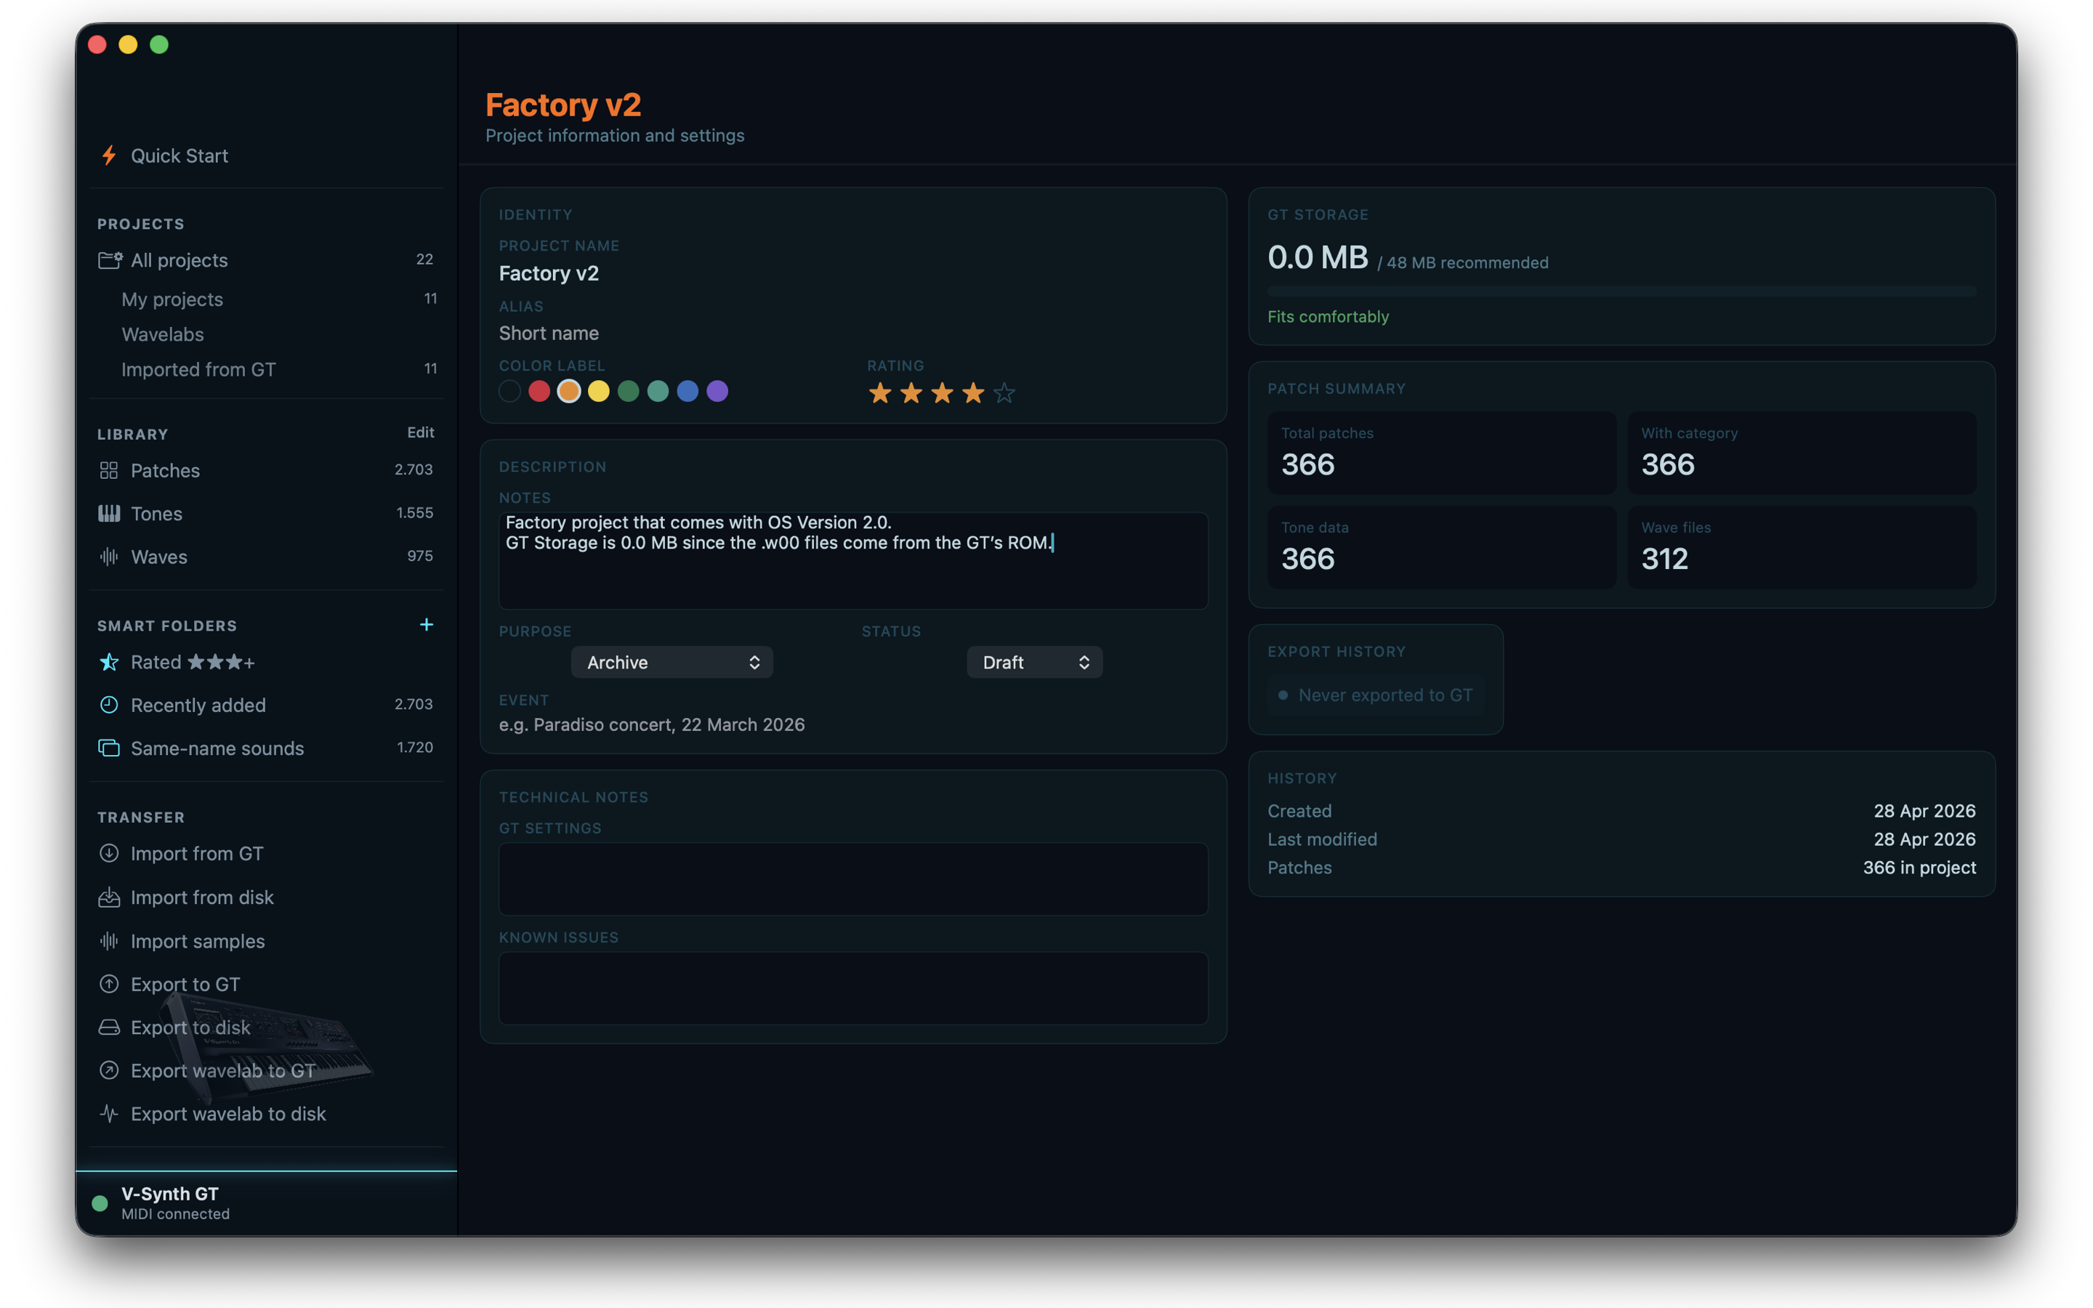Screen dimensions: 2093x1308
Task: Click Edit next to Library heading
Action: click(422, 432)
